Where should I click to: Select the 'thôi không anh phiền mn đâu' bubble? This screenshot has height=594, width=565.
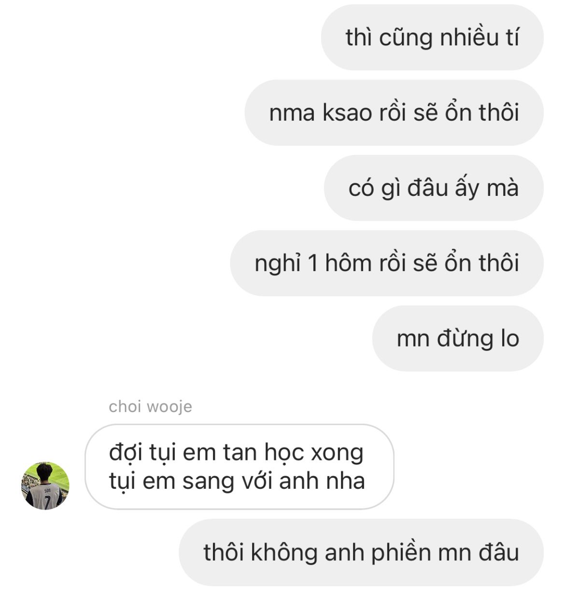[361, 553]
